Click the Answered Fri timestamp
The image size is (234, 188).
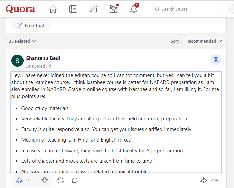(39, 66)
